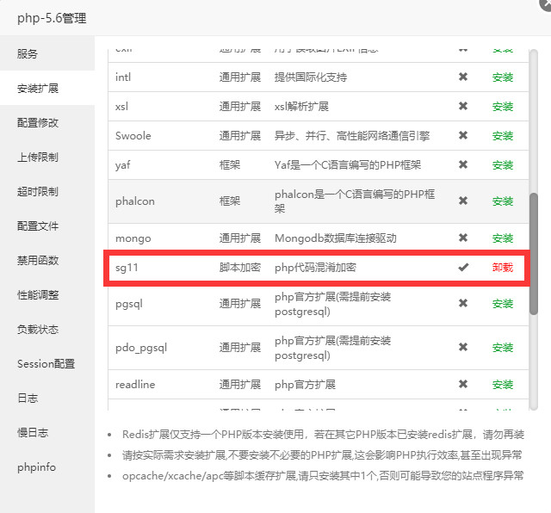Click the X status icon for yaf
Image resolution: width=551 pixels, height=513 pixels.
463,165
